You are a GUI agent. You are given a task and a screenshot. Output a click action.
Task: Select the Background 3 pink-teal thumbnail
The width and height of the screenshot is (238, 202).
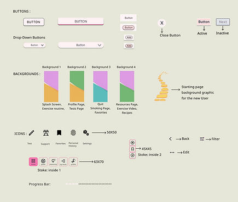(100, 86)
